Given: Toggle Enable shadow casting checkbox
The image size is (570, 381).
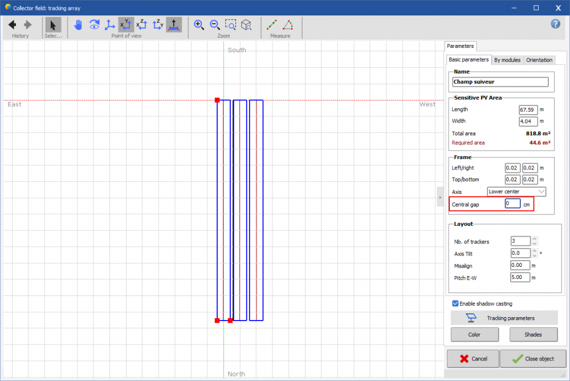Looking at the screenshot, I should point(455,303).
